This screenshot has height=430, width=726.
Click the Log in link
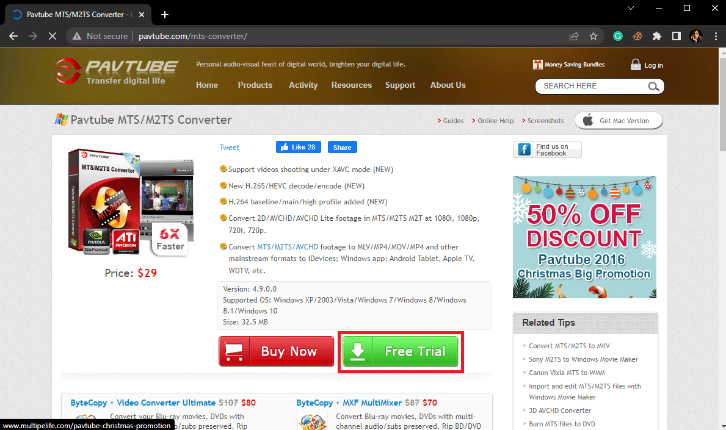point(654,65)
